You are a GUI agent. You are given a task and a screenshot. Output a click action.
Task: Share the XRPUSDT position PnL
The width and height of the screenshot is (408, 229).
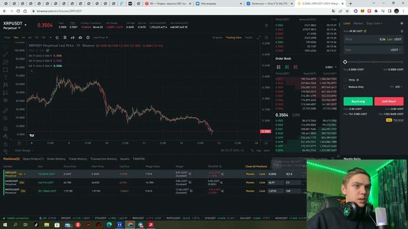tap(222, 174)
